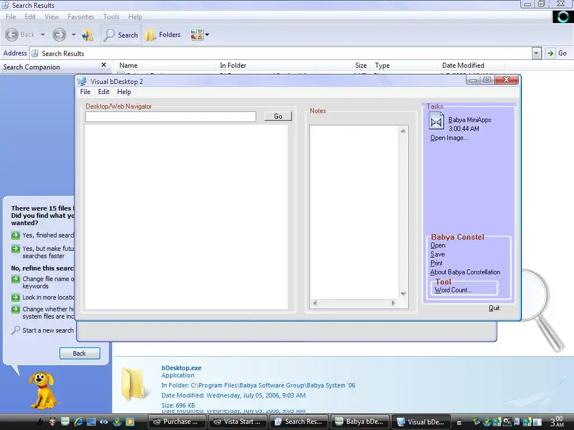
Task: Click the green arrow beside 'Change file name or keywords'
Action: [15, 279]
